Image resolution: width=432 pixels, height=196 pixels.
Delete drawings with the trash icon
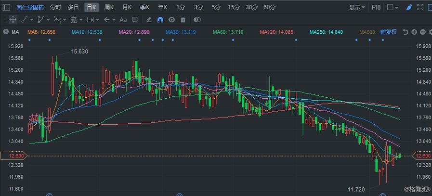183,20
